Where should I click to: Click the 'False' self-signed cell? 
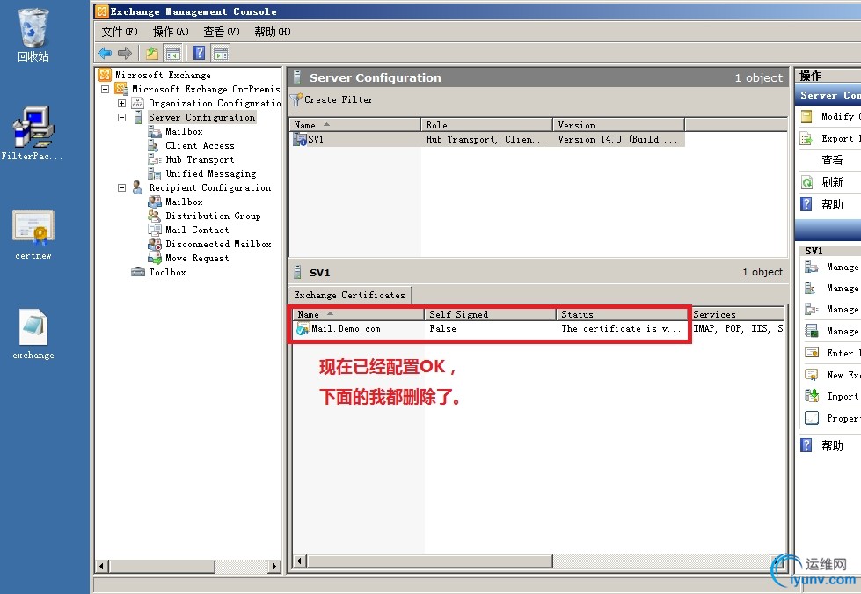tap(442, 328)
